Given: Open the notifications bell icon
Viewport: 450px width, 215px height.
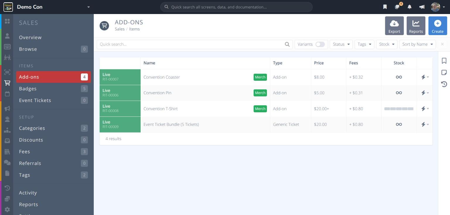Looking at the screenshot, I should tap(410, 7).
